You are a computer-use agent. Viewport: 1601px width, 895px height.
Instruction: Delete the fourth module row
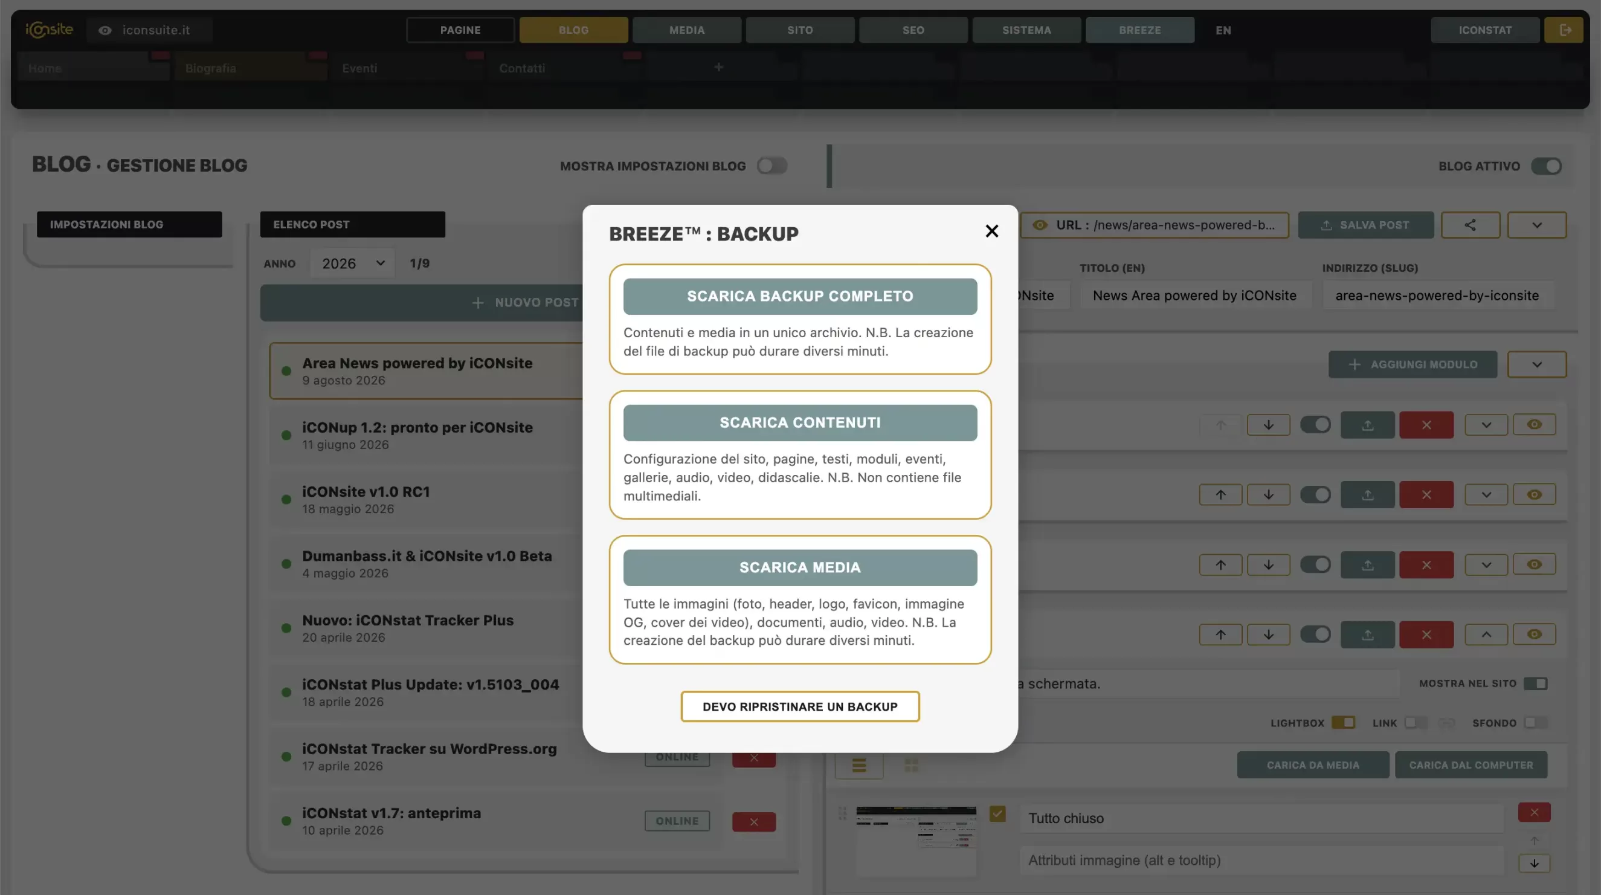[1426, 635]
